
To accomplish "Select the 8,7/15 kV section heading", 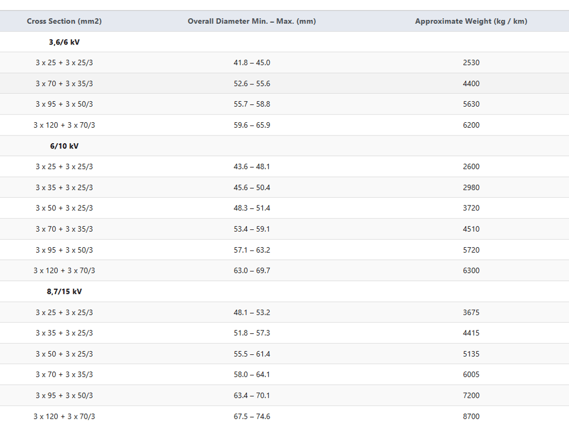I will click(64, 292).
